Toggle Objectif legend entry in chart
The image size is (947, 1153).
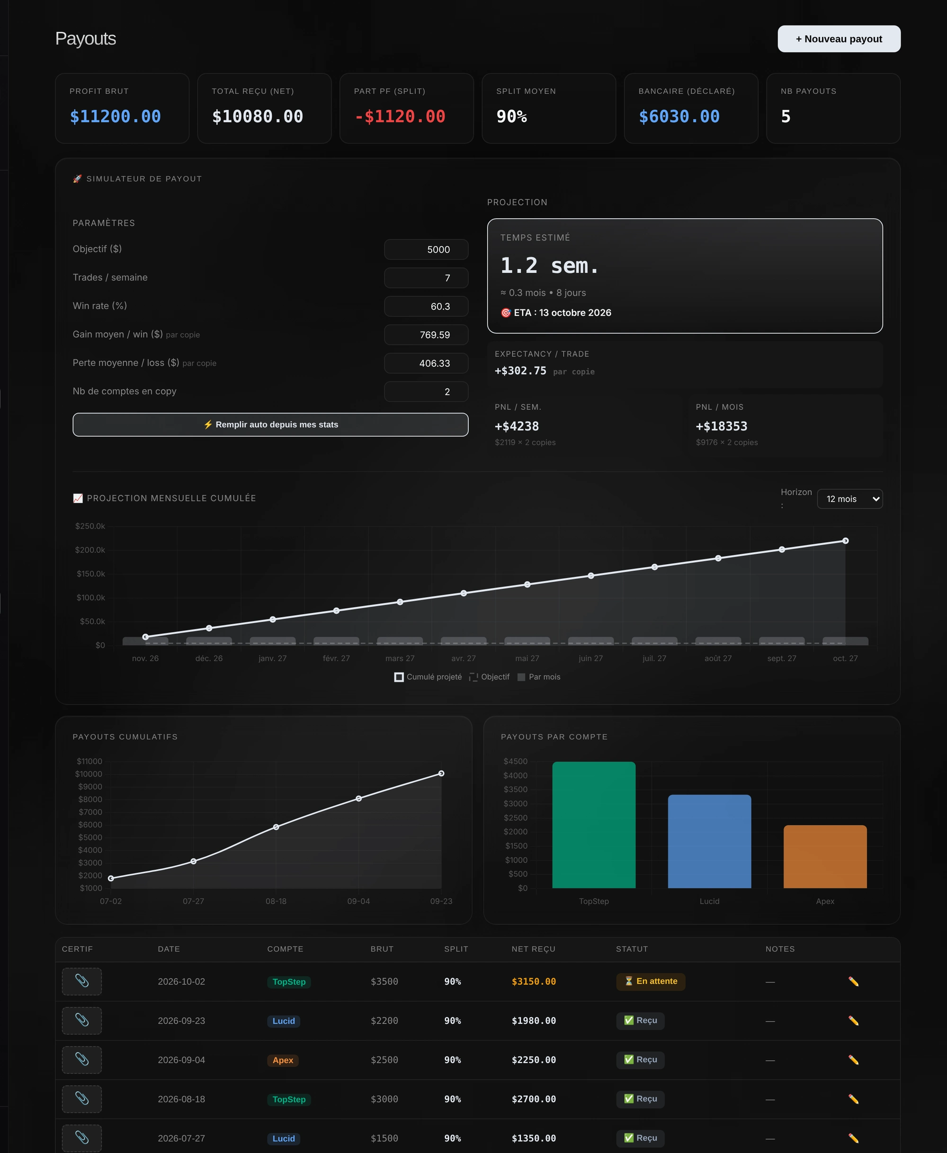click(x=489, y=676)
